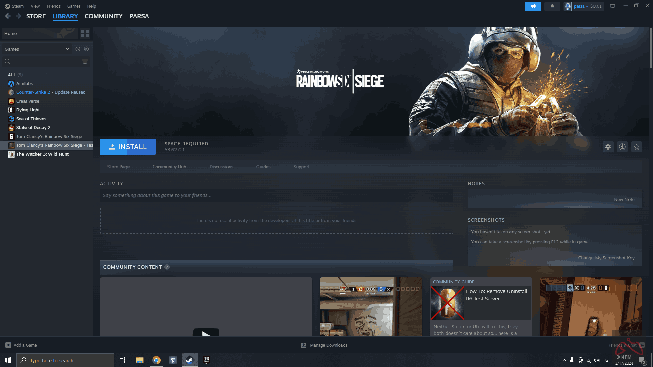Open library filter options icon
653x367 pixels.
tap(85, 62)
